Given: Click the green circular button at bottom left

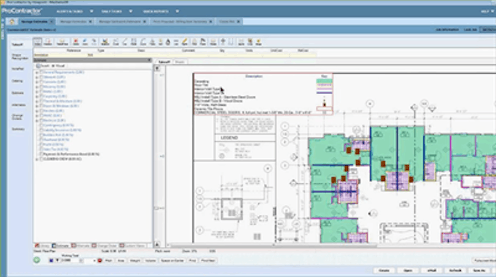Looking at the screenshot, I should click(37, 260).
